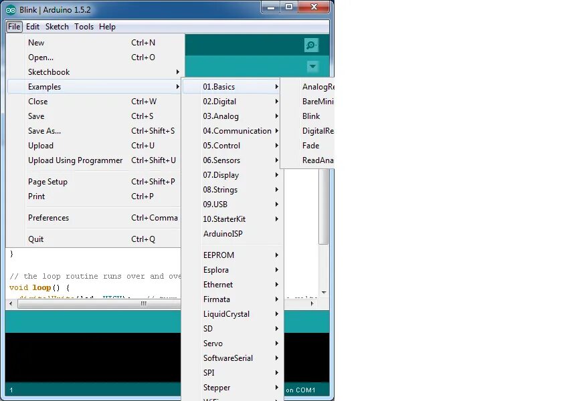Expand the 05.Control examples submenu
This screenshot has height=401, width=578.
[x=232, y=146]
